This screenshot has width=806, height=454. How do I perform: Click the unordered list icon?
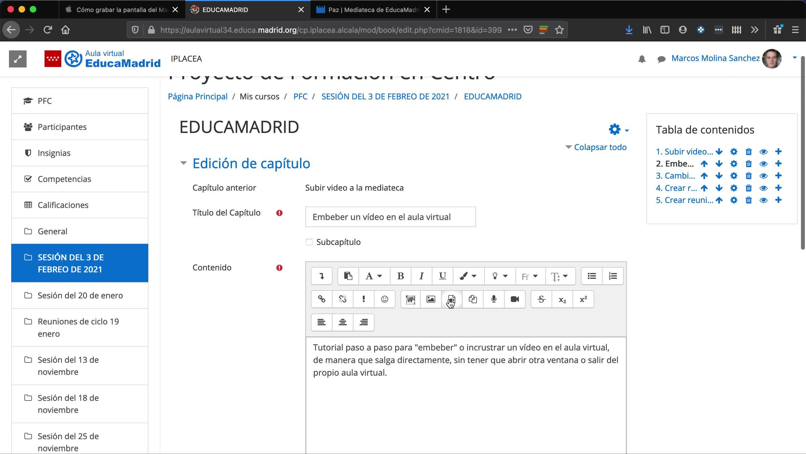pos(591,276)
